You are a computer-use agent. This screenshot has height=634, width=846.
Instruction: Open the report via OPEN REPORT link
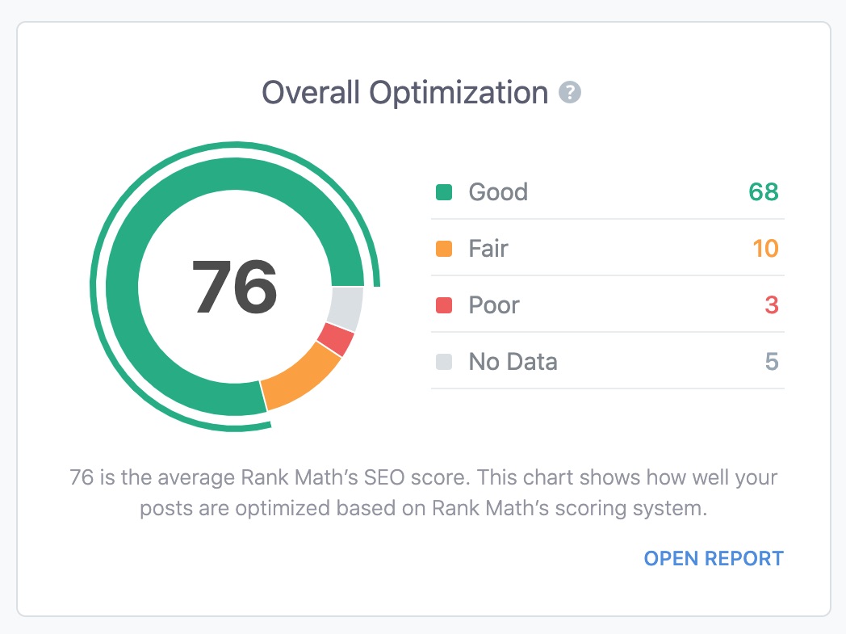[714, 557]
